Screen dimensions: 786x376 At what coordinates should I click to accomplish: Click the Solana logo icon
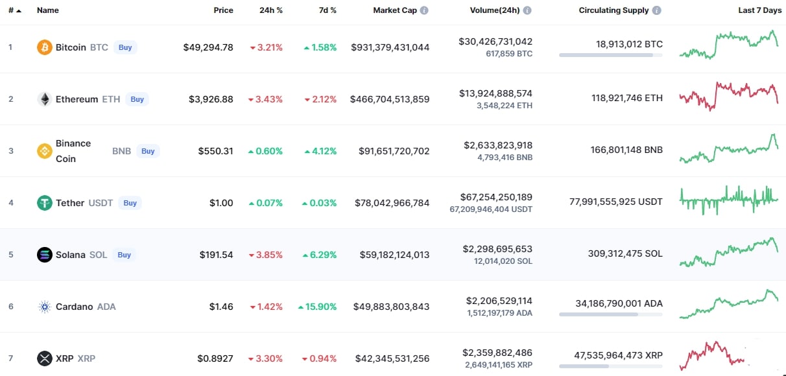click(45, 255)
